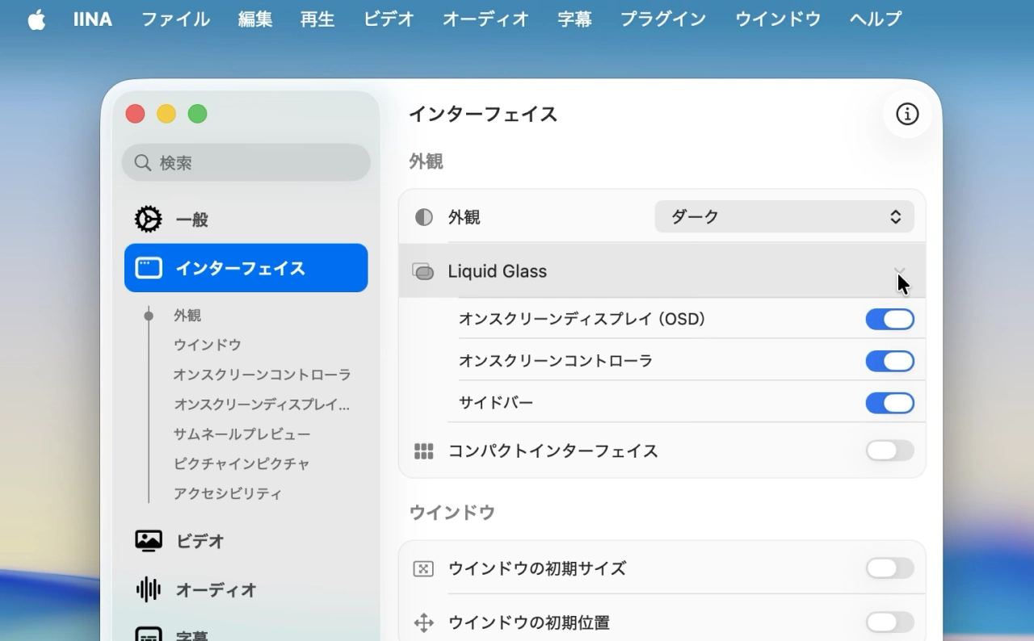The width and height of the screenshot is (1034, 641).
Task: Click the search magnifier icon
Action: tap(143, 163)
